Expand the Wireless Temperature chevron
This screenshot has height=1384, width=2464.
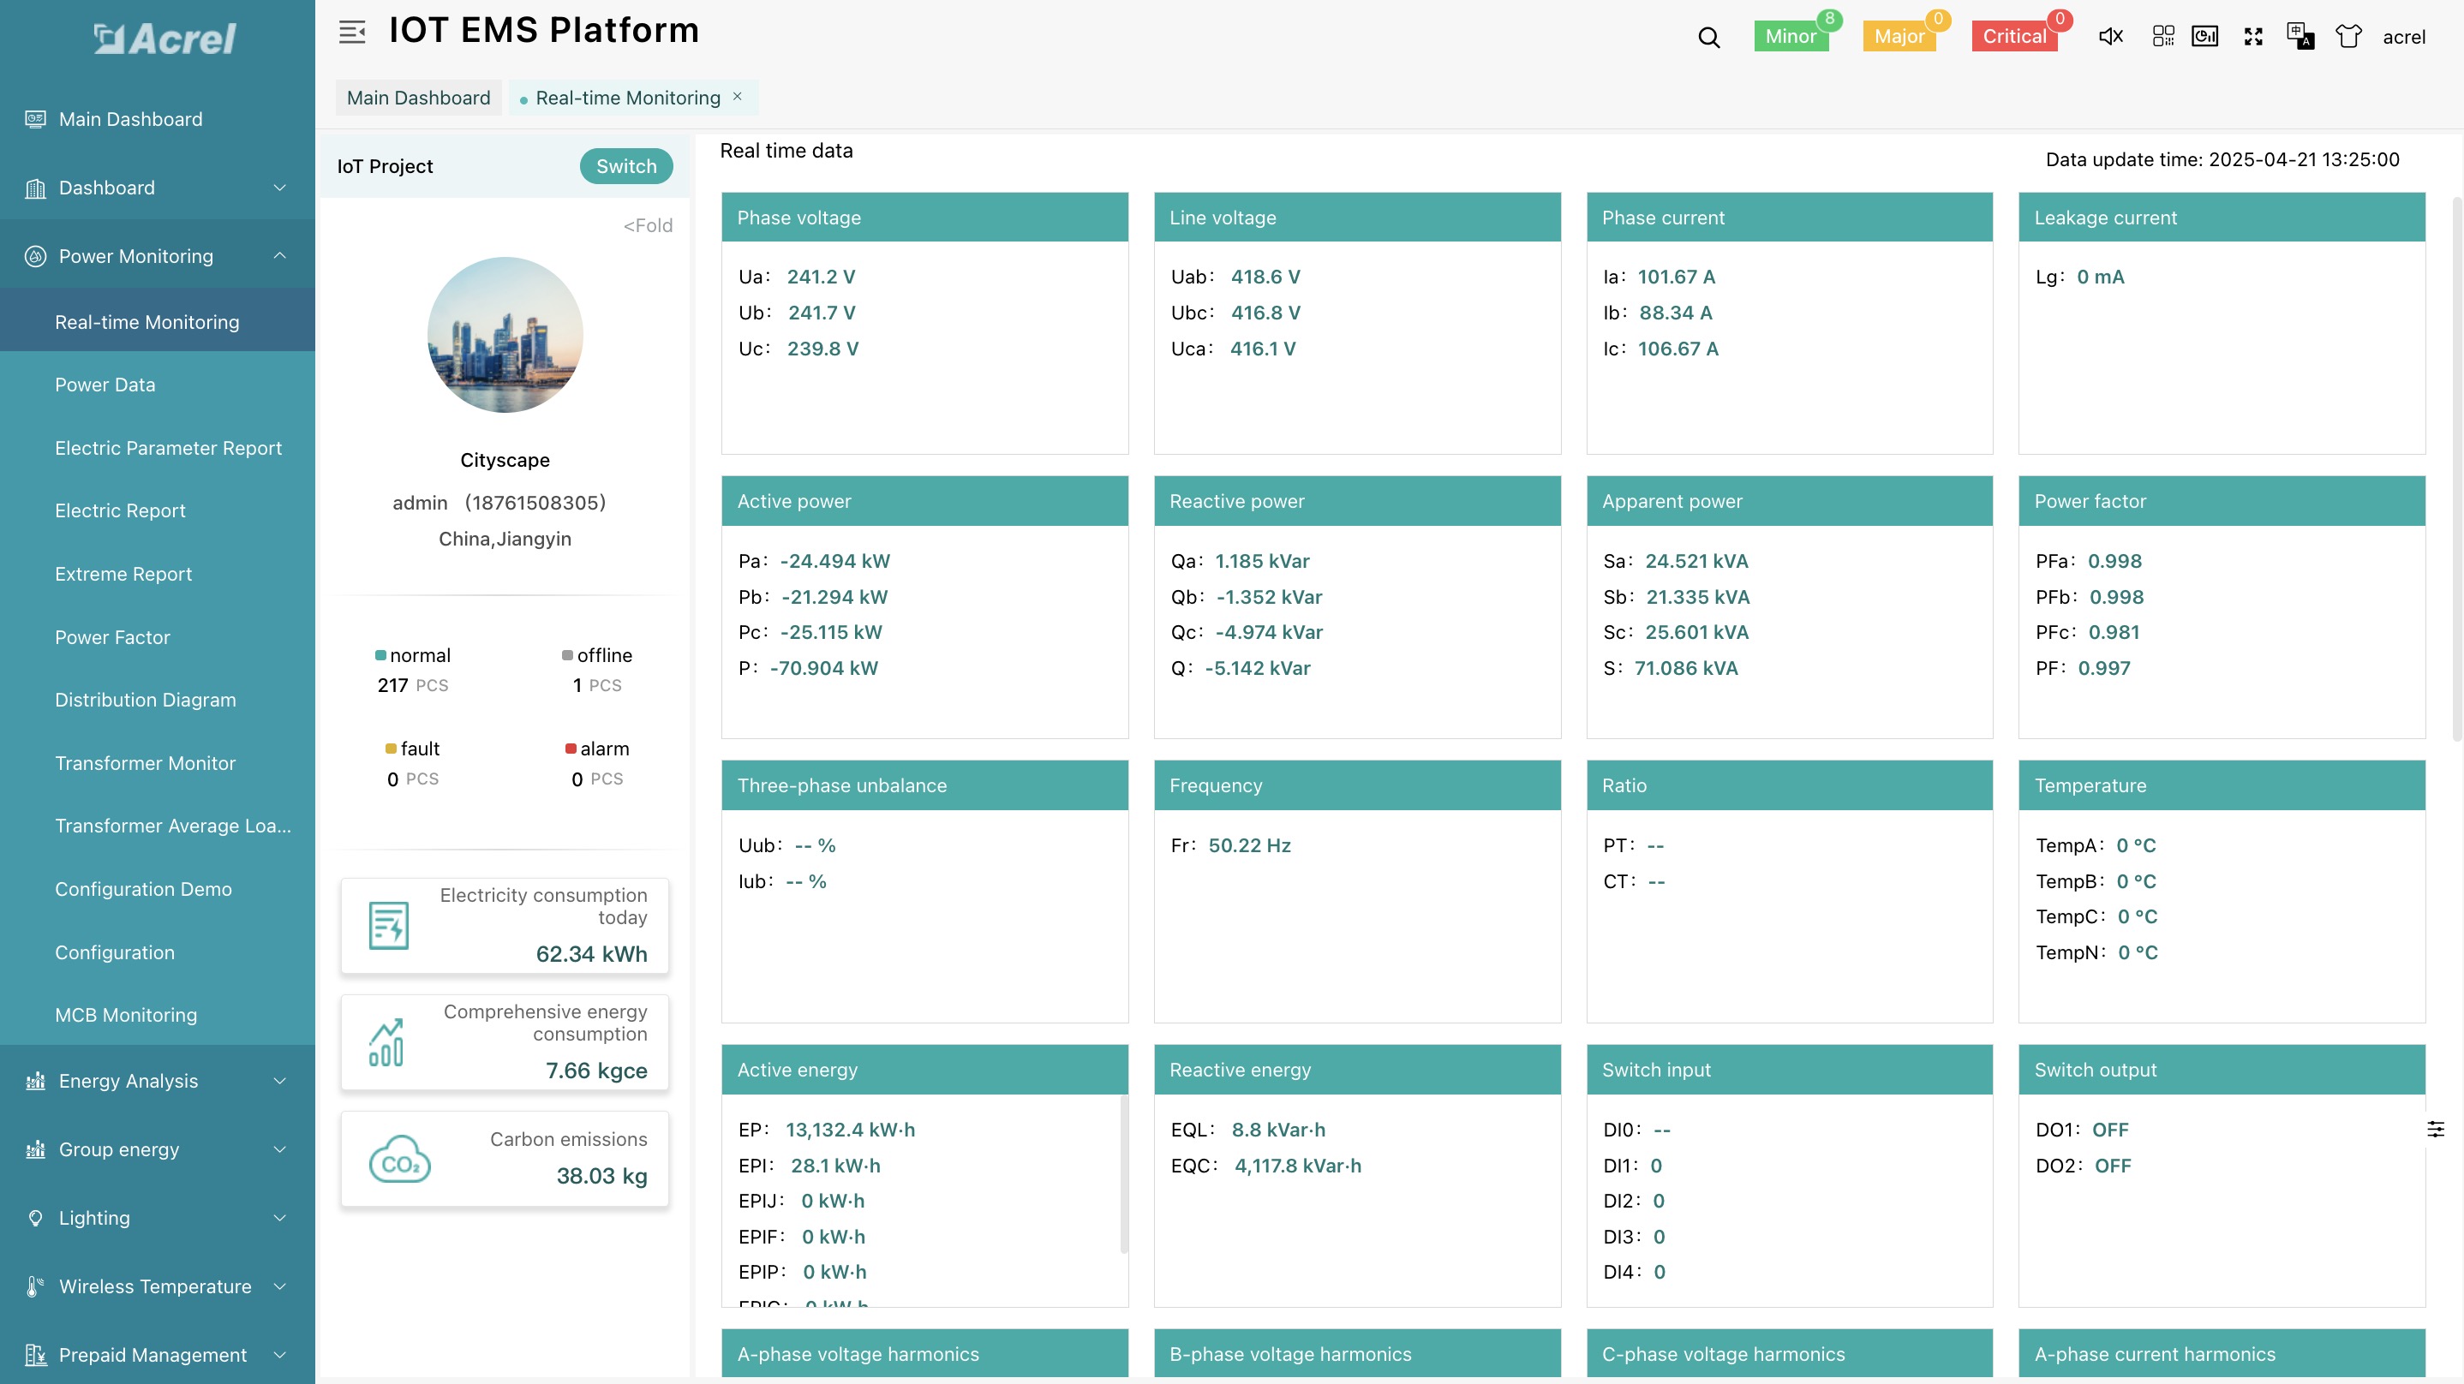(x=279, y=1286)
